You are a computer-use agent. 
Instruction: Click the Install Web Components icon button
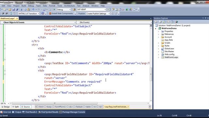61,13
